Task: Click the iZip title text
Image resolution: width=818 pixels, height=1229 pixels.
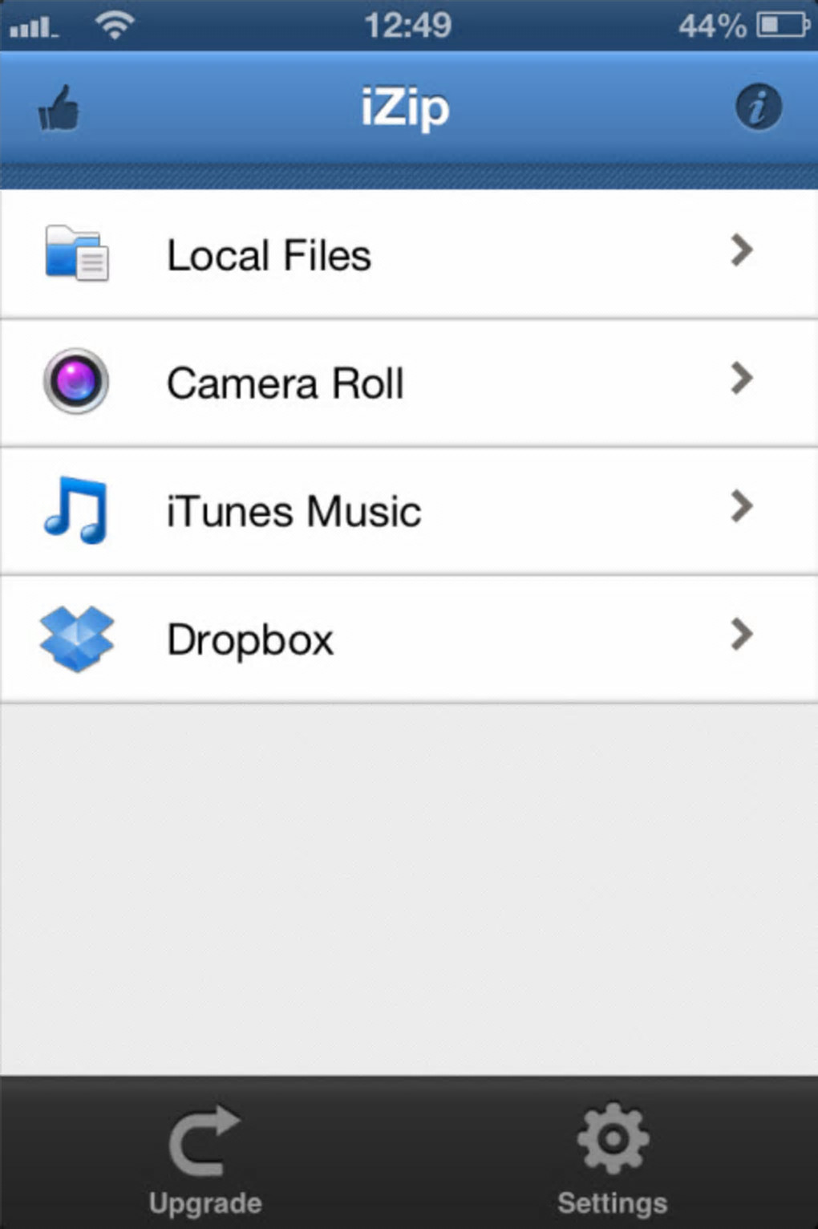Action: [x=405, y=107]
